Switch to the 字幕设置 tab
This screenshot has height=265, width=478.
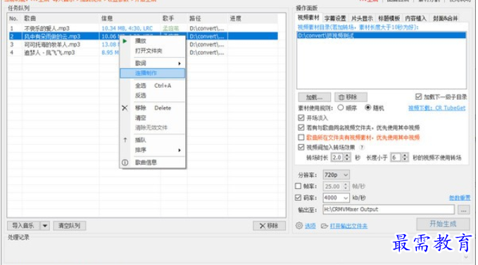pos(335,18)
